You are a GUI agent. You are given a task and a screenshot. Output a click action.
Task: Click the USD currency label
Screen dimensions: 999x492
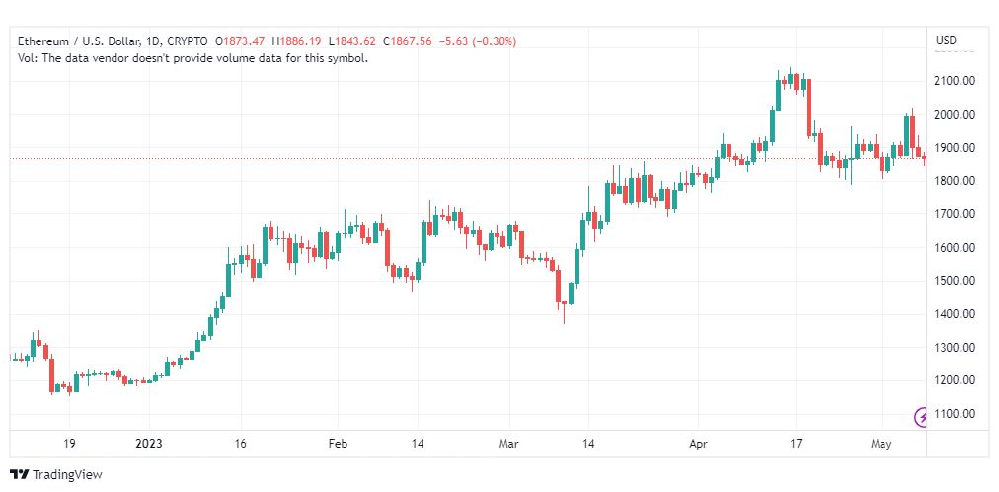pos(946,41)
